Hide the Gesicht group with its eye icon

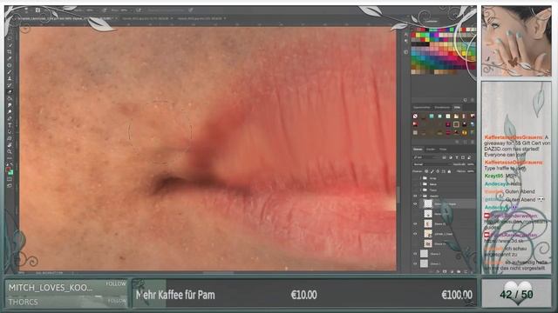pyautogui.click(x=415, y=196)
